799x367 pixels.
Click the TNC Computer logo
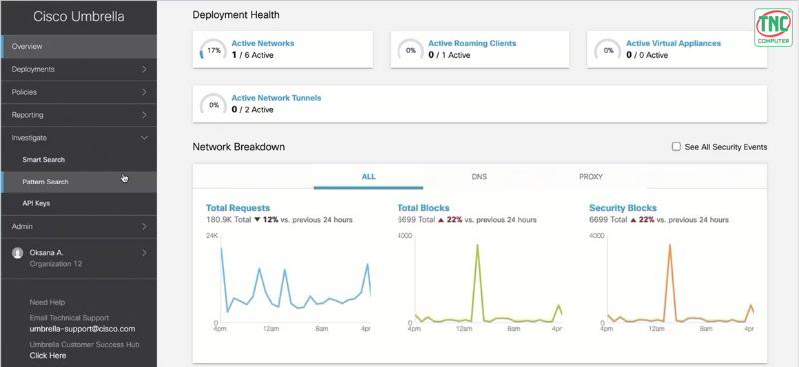(773, 28)
